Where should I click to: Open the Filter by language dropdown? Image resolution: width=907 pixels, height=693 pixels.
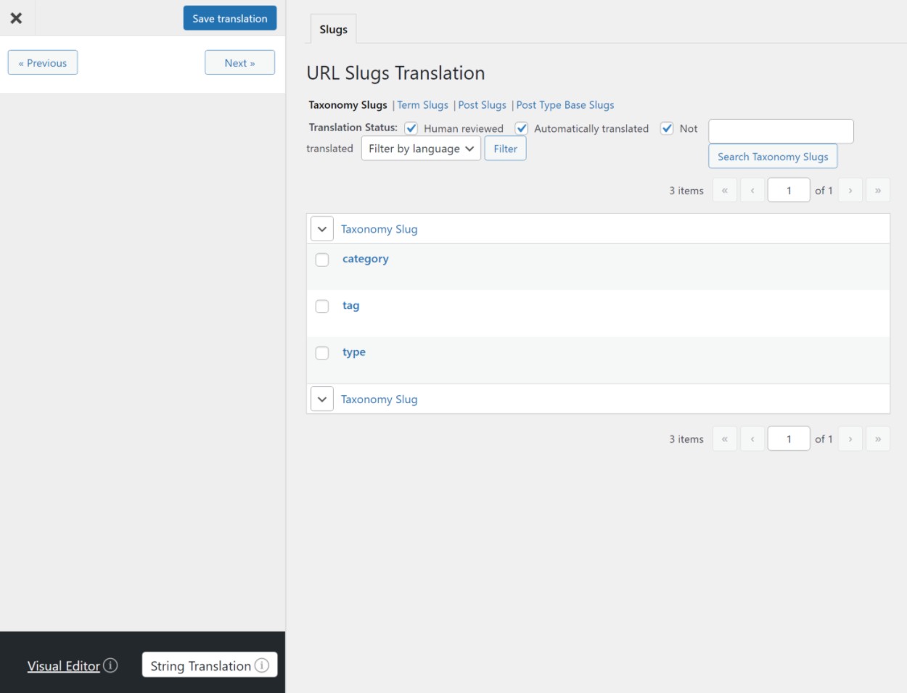tap(421, 148)
